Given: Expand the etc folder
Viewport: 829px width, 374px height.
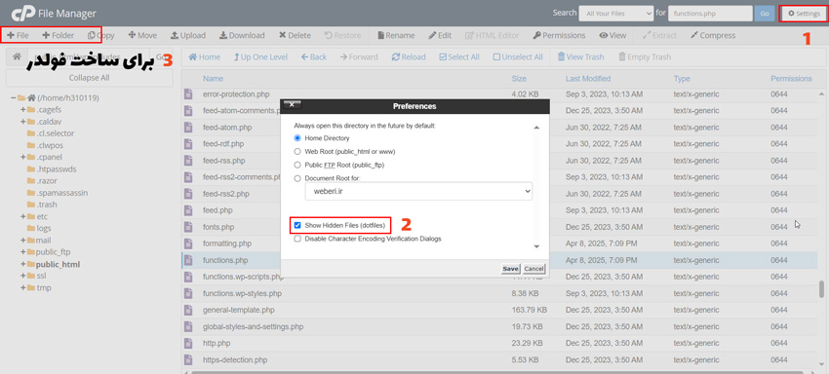Looking at the screenshot, I should click(23, 216).
